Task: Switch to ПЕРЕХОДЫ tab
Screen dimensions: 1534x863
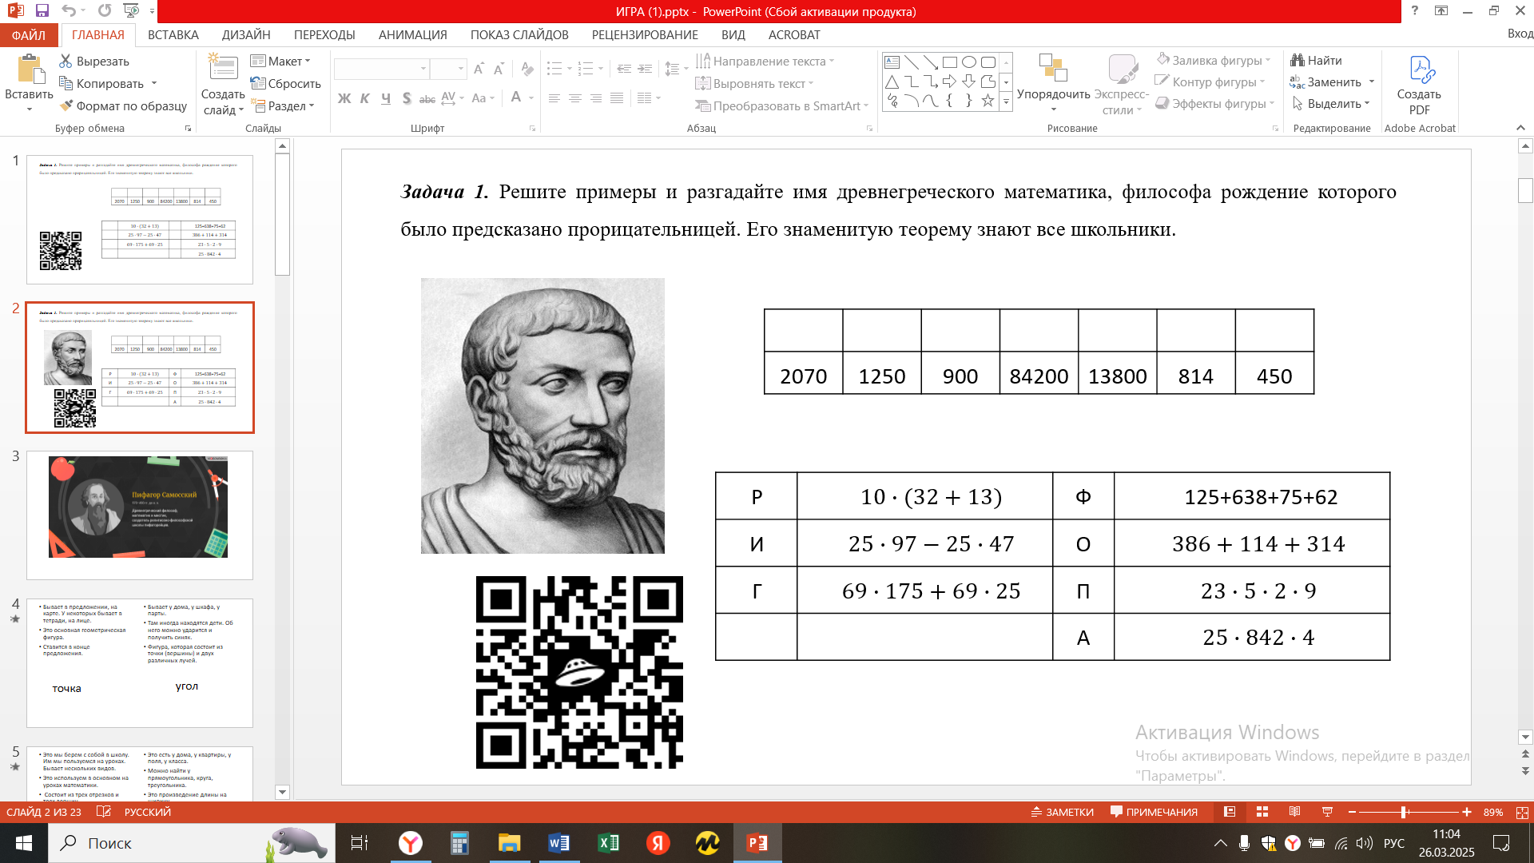Action: pyautogui.click(x=324, y=35)
